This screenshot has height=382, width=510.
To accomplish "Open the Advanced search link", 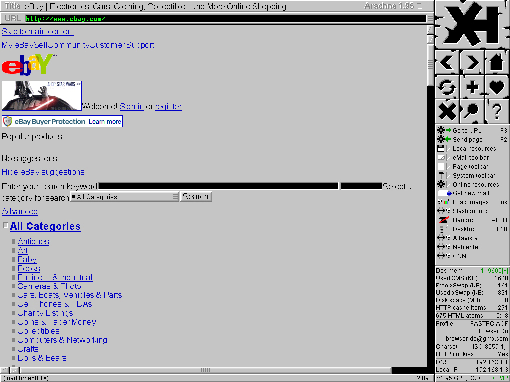I will (x=20, y=212).
